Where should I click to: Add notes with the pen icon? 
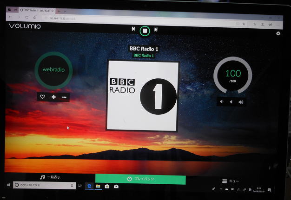click(263, 25)
